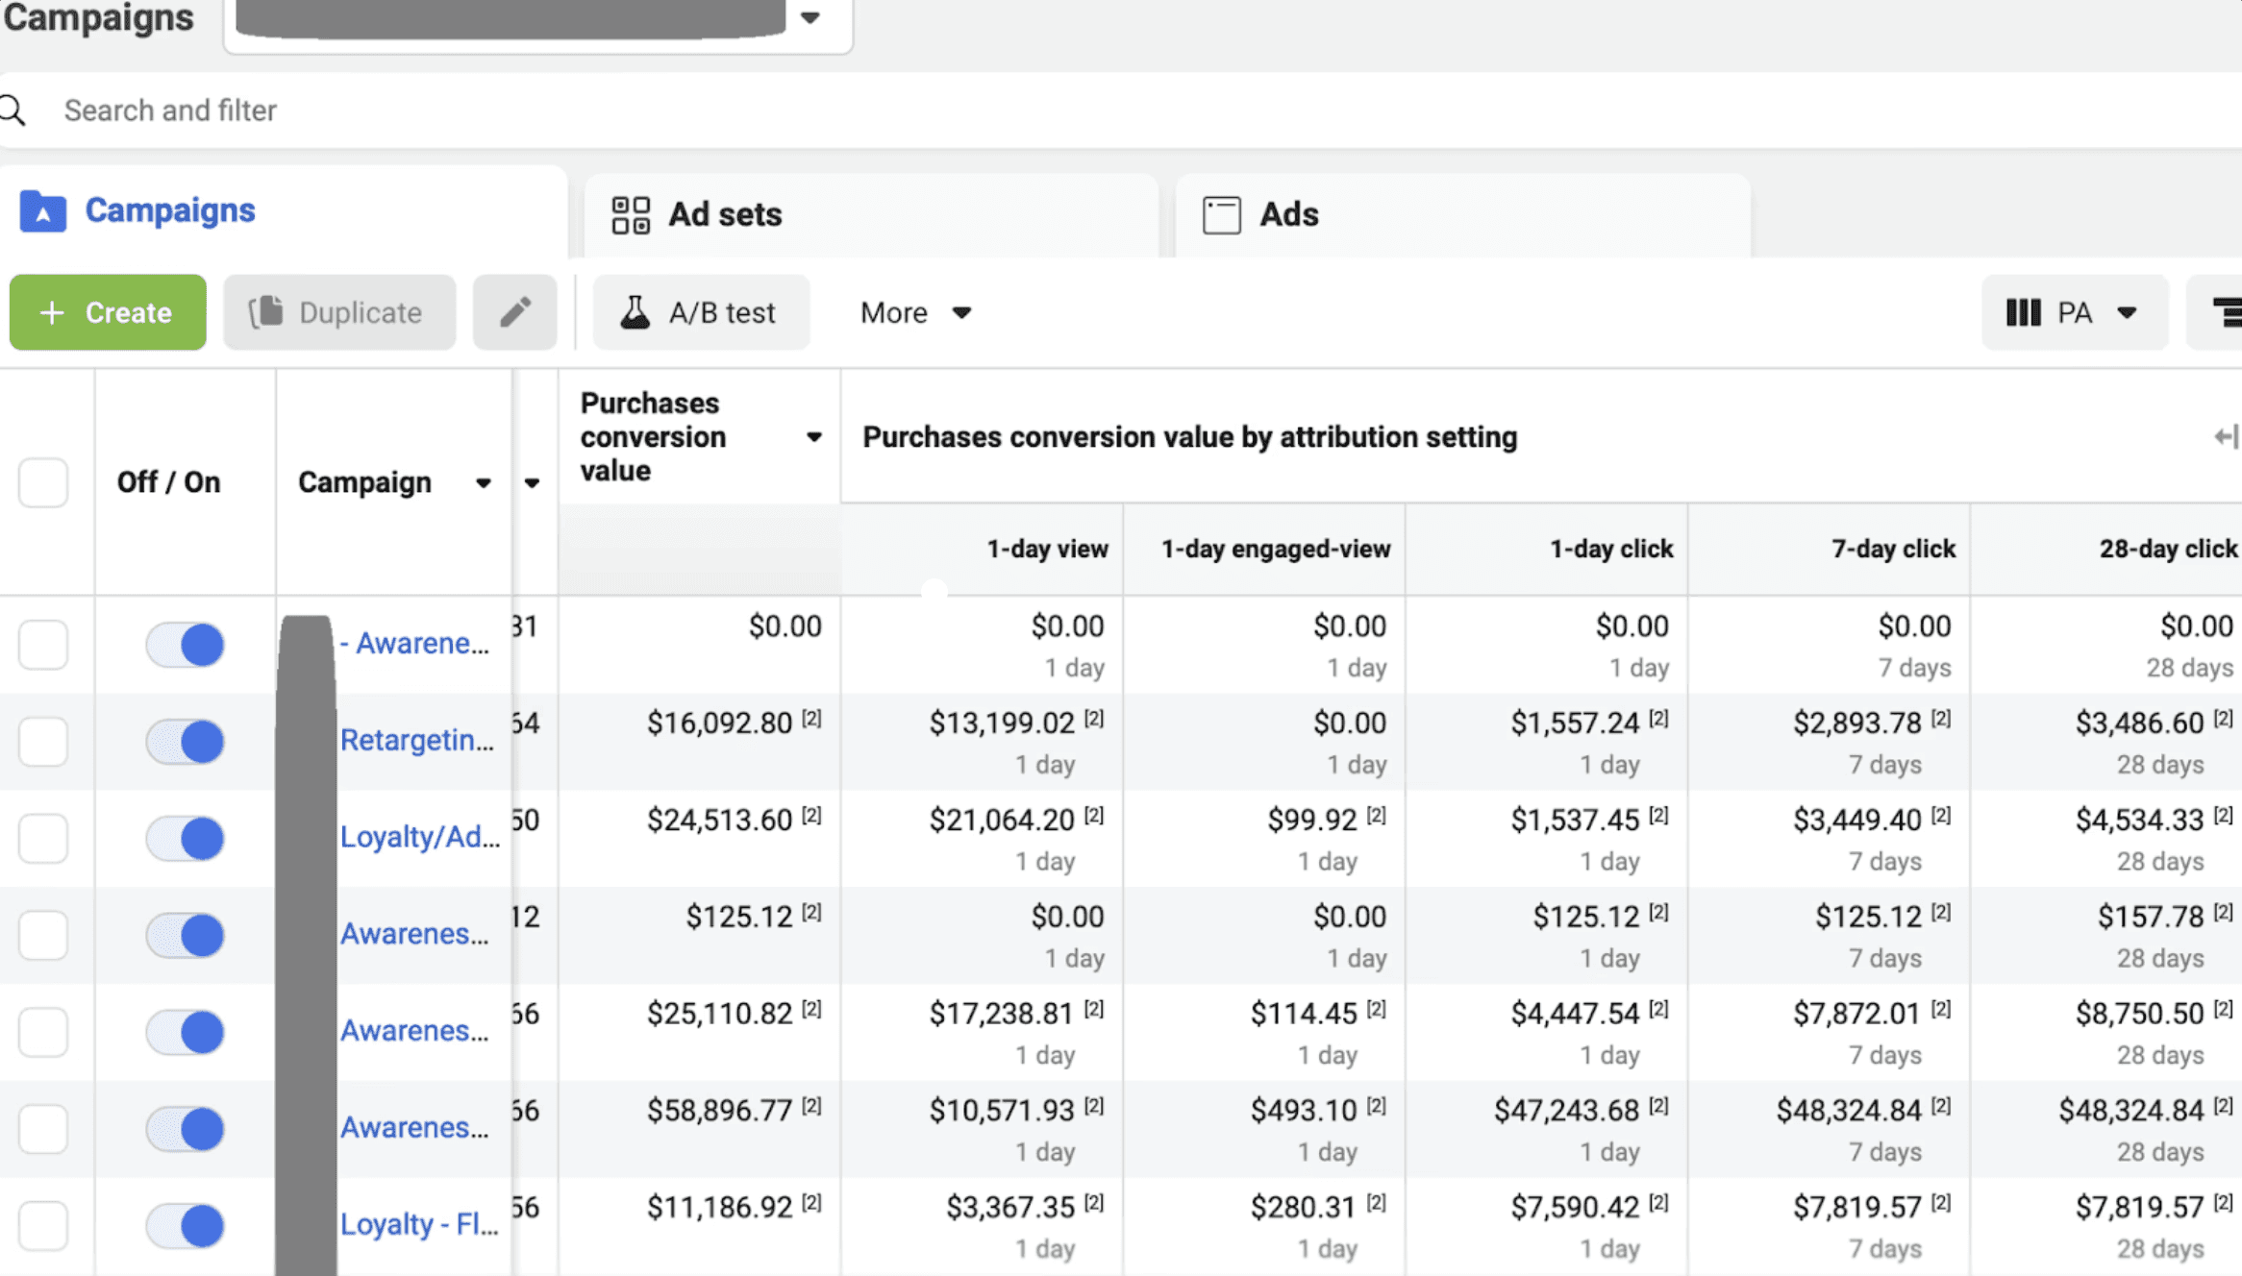Select checkbox for the Loyalty - Fl row
The image size is (2242, 1276).
pyautogui.click(x=43, y=1225)
